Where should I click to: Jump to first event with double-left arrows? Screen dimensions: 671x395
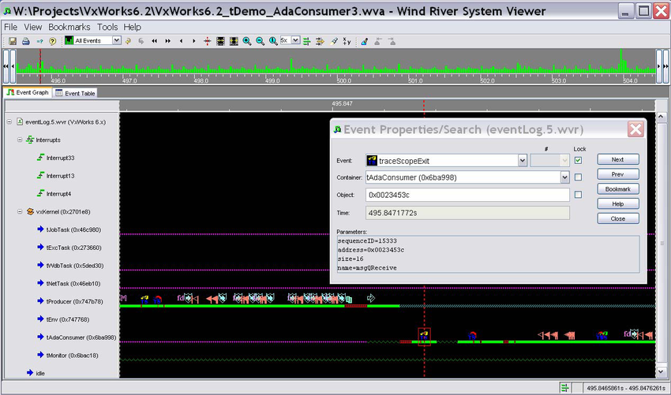point(155,41)
